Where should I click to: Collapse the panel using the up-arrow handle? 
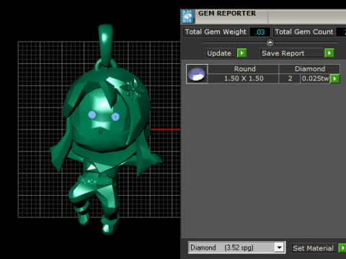(x=270, y=42)
